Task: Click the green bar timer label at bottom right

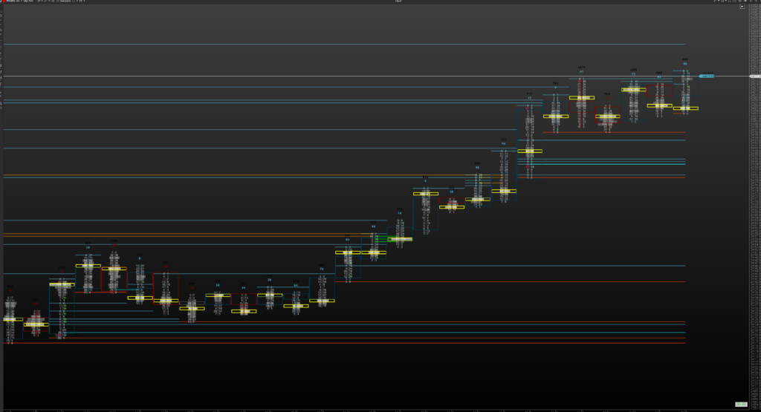Action: [740, 404]
